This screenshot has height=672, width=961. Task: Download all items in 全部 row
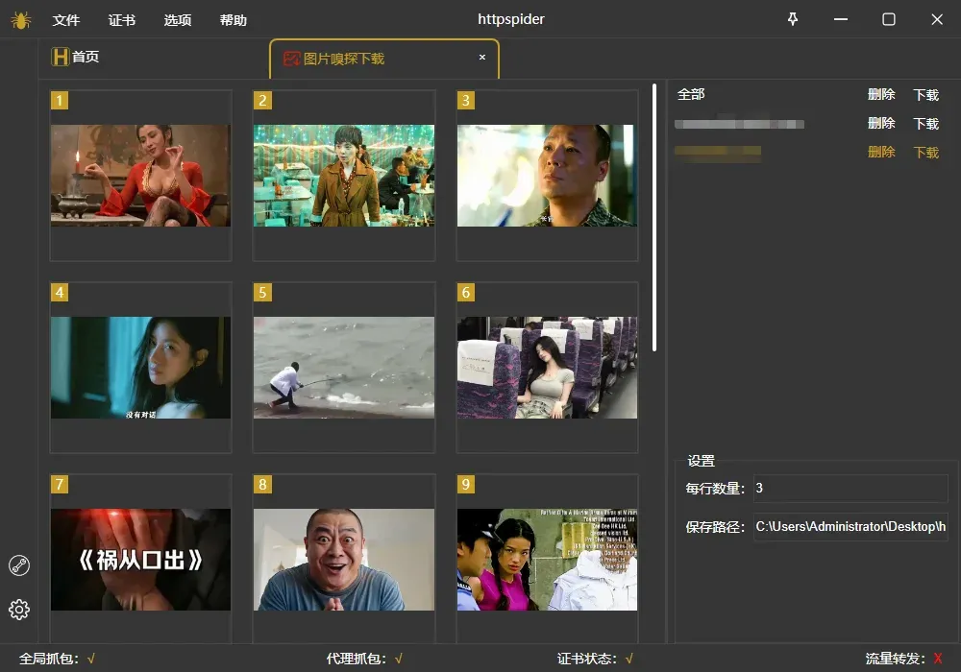[x=926, y=95]
